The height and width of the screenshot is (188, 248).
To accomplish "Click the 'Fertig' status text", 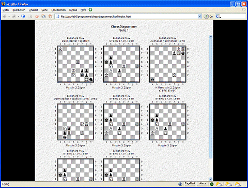I will coord(6,184).
